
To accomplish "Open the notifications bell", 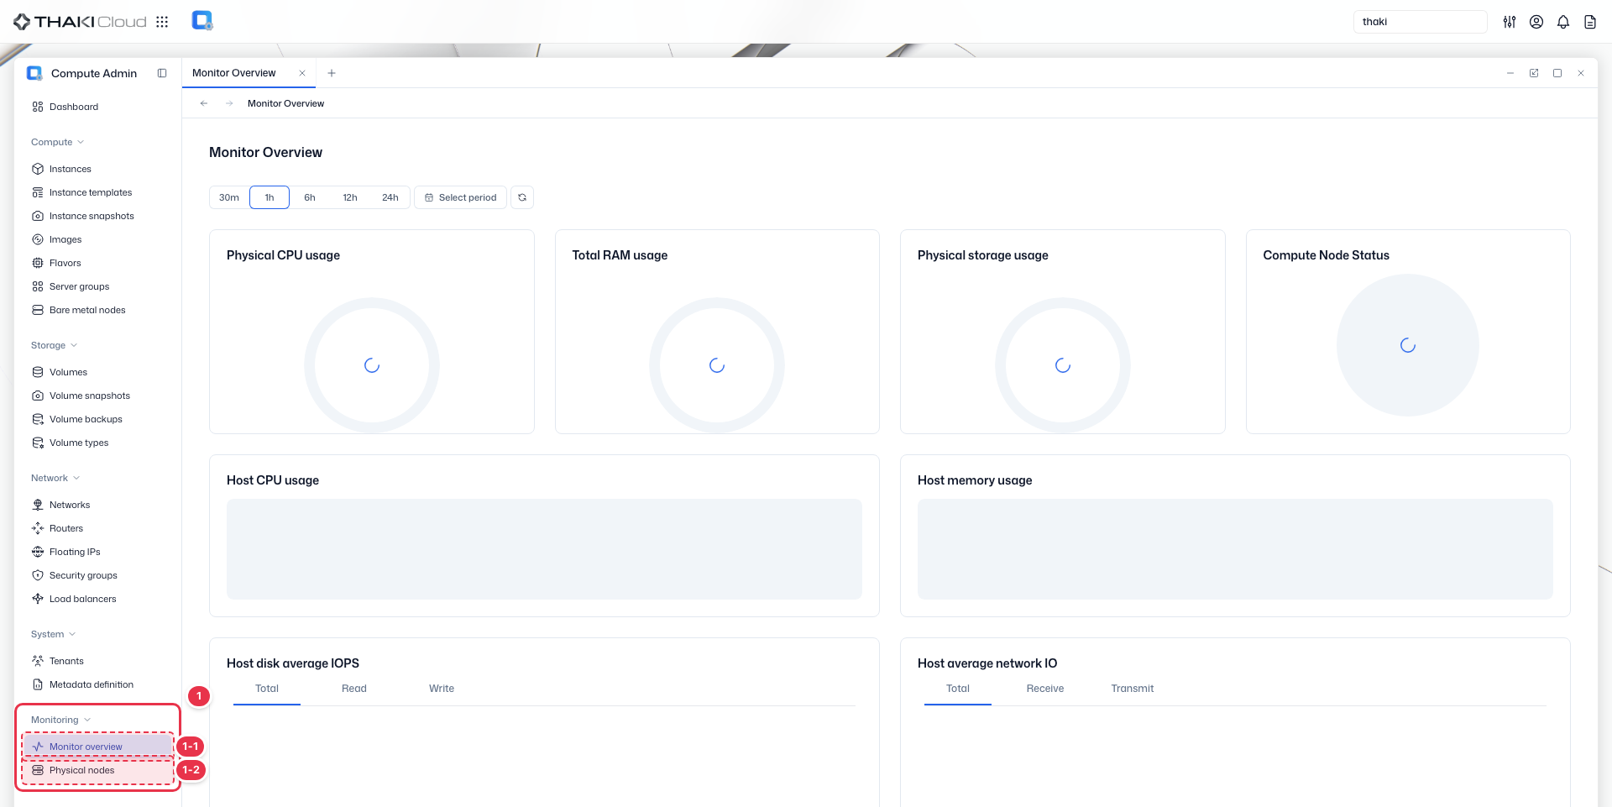I will (x=1563, y=22).
